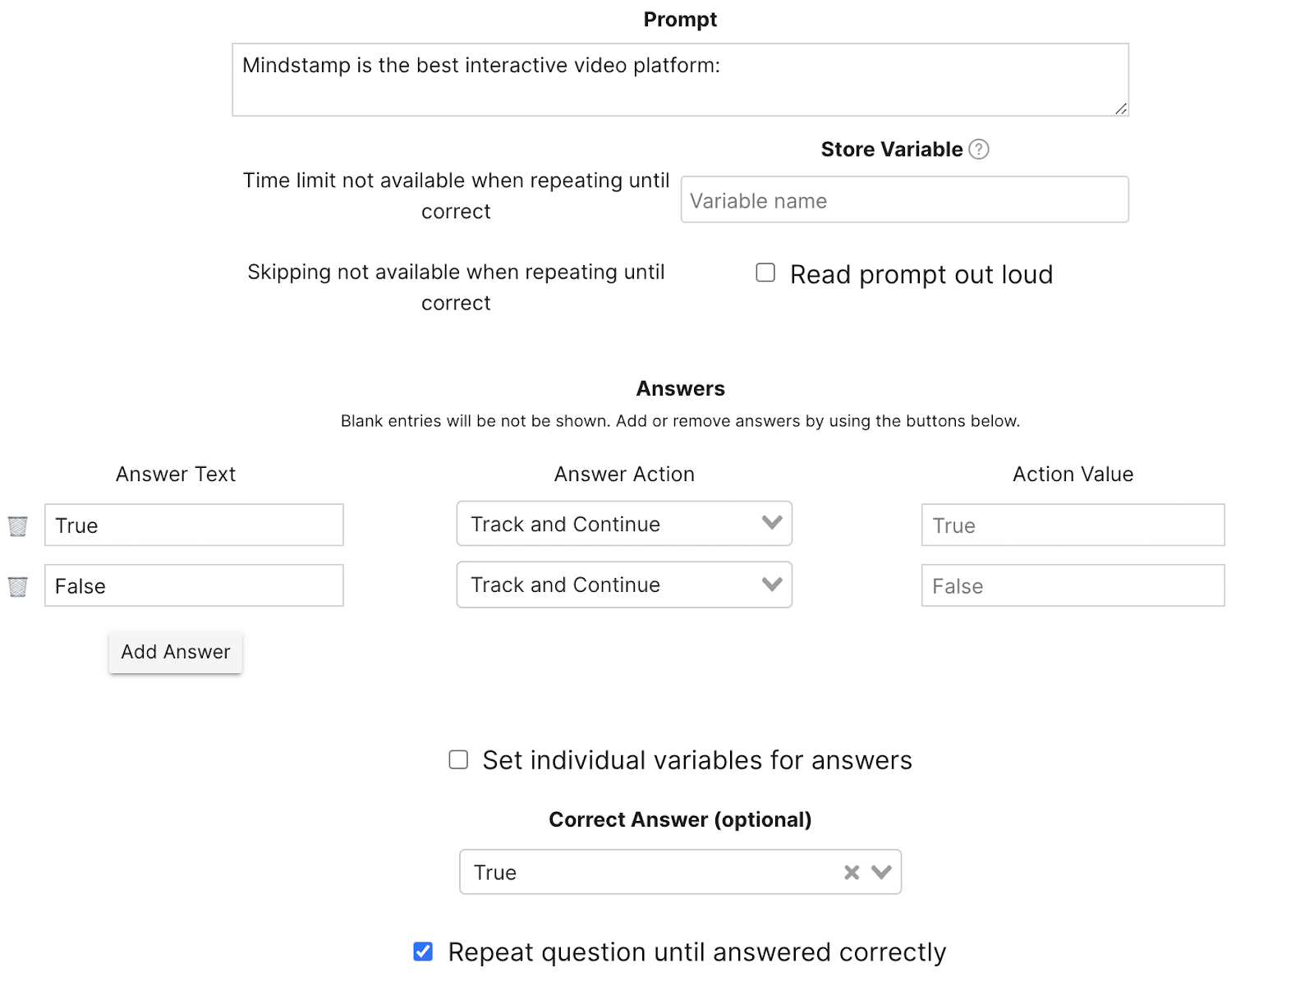Select the True Answer Text field

coord(194,525)
